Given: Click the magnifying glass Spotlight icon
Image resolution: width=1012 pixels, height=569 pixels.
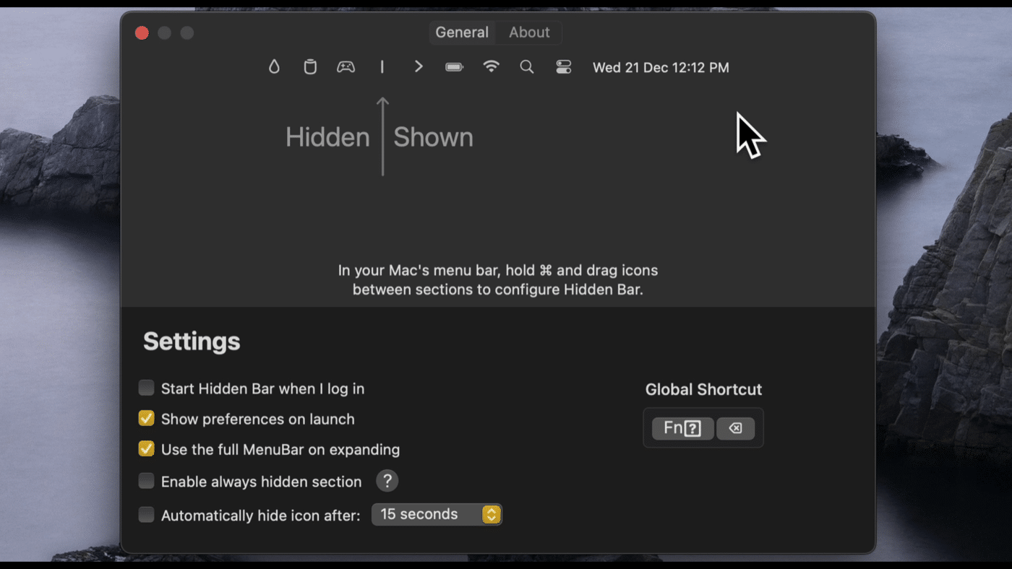Looking at the screenshot, I should click(527, 67).
